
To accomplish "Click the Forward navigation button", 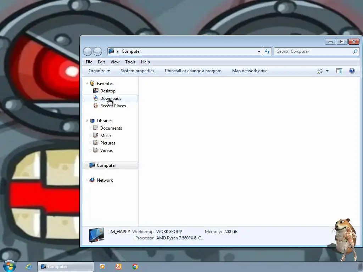I will (x=97, y=51).
